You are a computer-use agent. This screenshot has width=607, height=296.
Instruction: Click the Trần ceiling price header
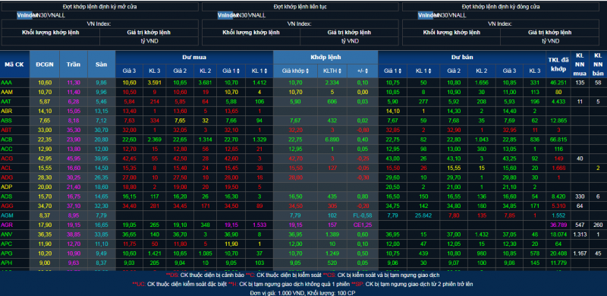coord(74,64)
